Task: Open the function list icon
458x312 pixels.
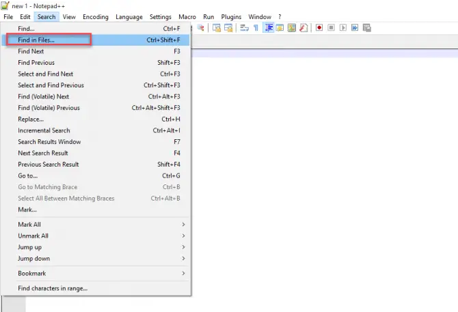Action: [304, 28]
